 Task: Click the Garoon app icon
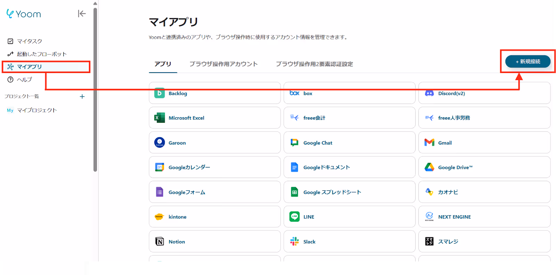click(x=160, y=143)
